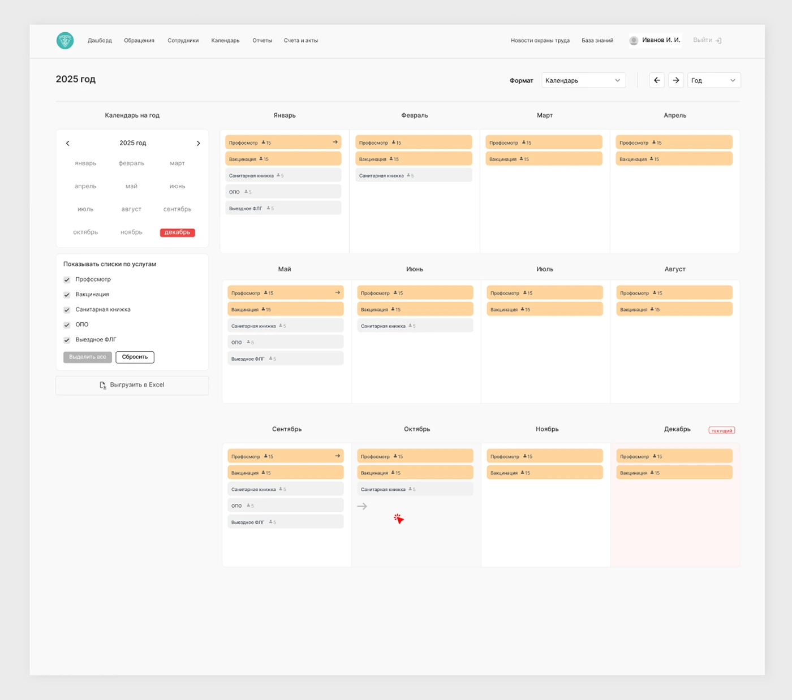The image size is (792, 700).
Task: Click the Сбросить button
Action: pos(135,357)
